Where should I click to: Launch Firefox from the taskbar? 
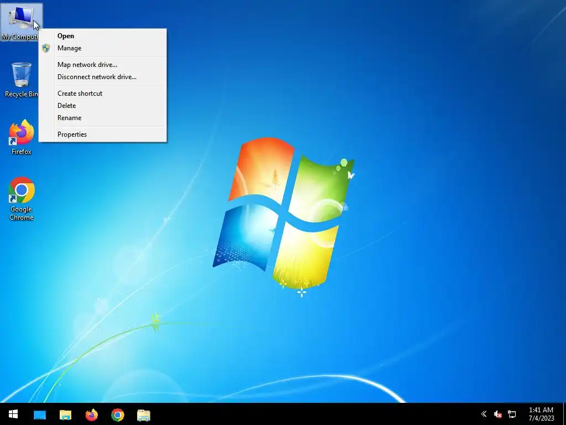tap(91, 414)
